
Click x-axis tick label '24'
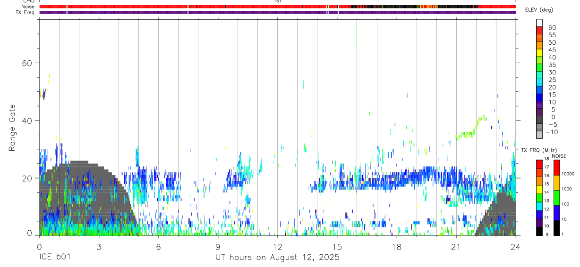[x=515, y=246]
